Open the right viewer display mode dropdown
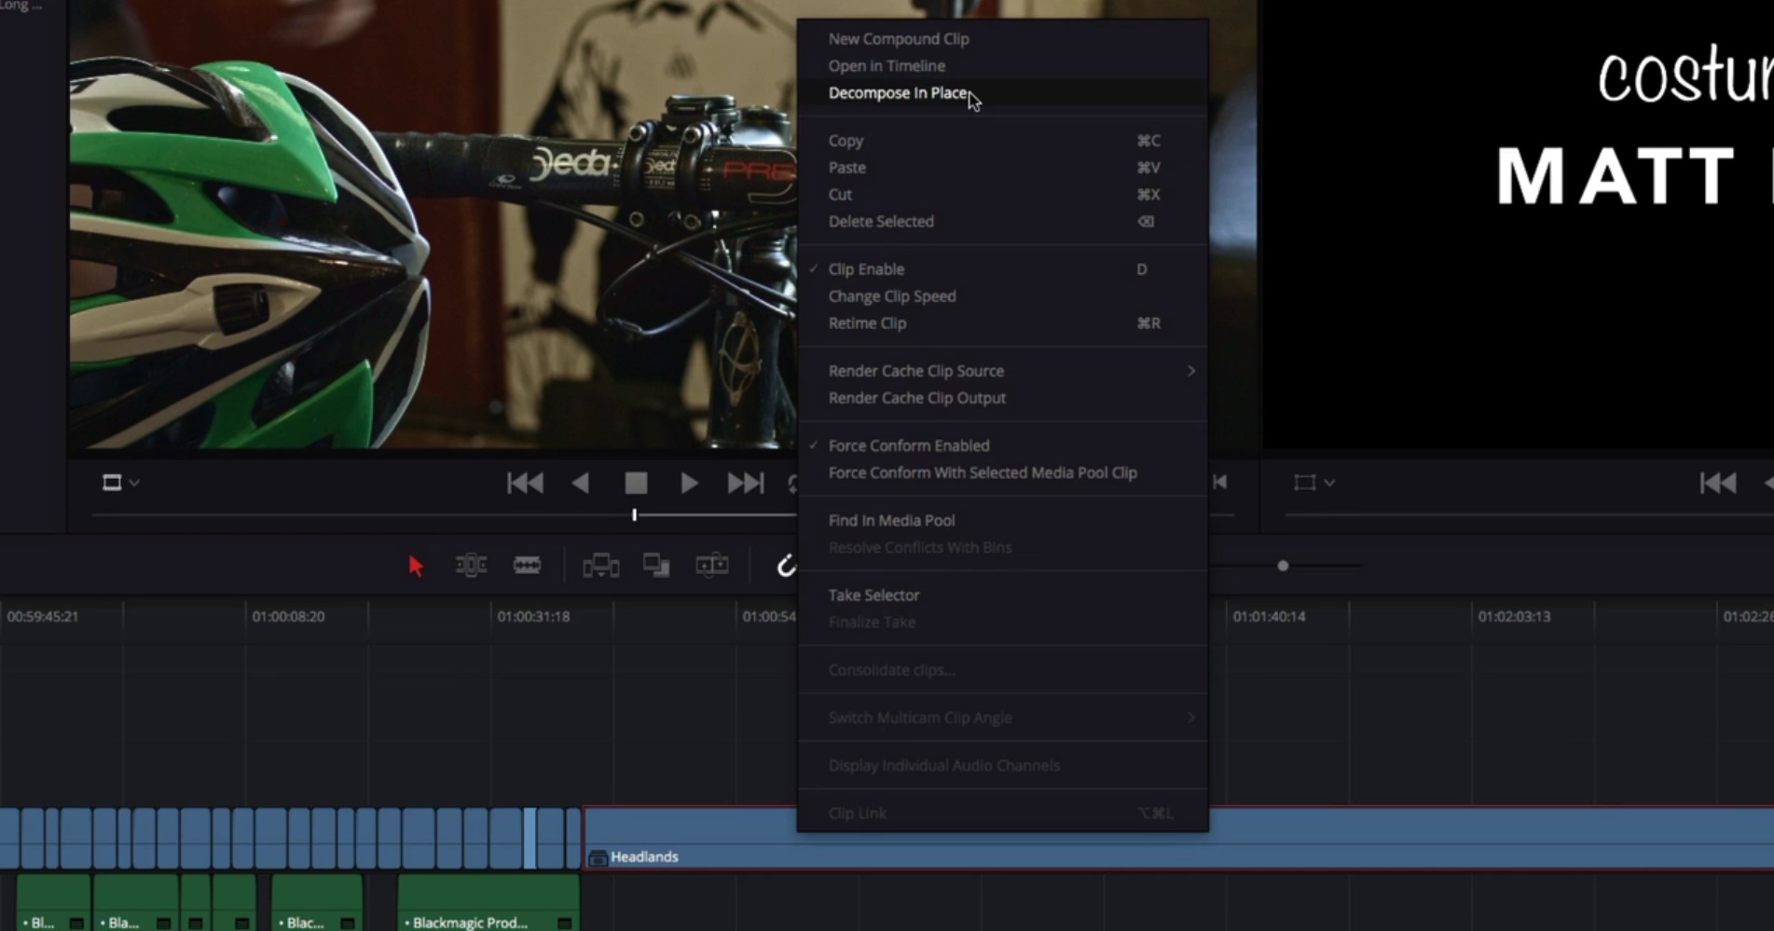The image size is (1774, 931). click(x=1313, y=483)
